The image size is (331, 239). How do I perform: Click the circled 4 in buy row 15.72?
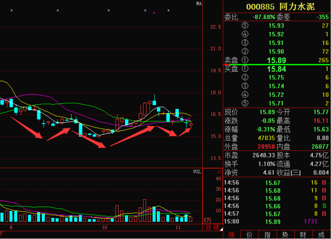tap(245, 95)
